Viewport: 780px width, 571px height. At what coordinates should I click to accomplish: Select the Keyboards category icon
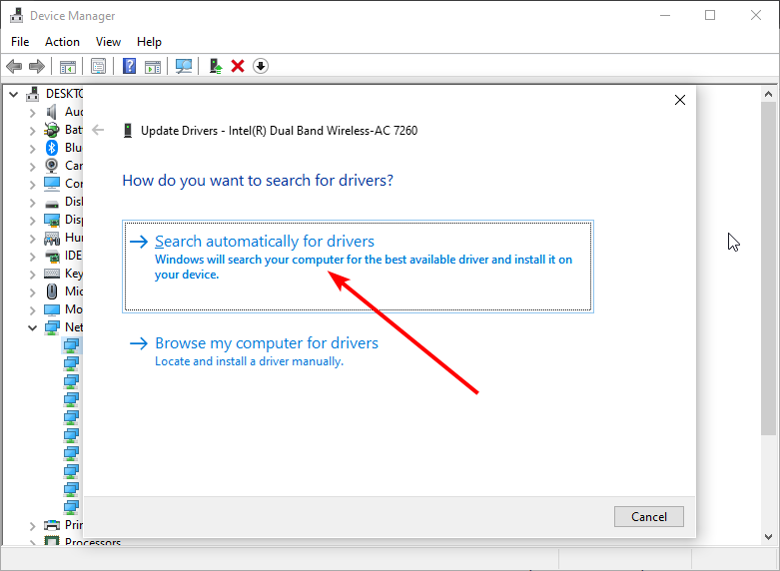(52, 274)
